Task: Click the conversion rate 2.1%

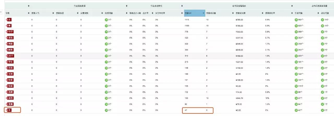Action: pyautogui.click(x=267, y=50)
